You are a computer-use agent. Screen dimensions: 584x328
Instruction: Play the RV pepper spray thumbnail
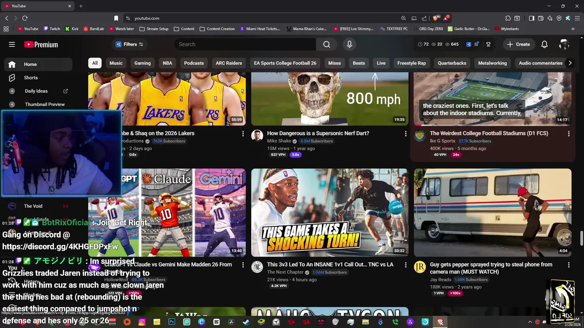tap(492, 213)
